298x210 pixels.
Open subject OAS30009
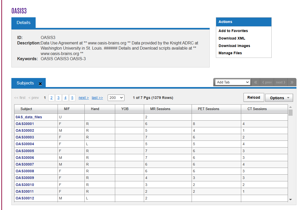[x=25, y=178]
